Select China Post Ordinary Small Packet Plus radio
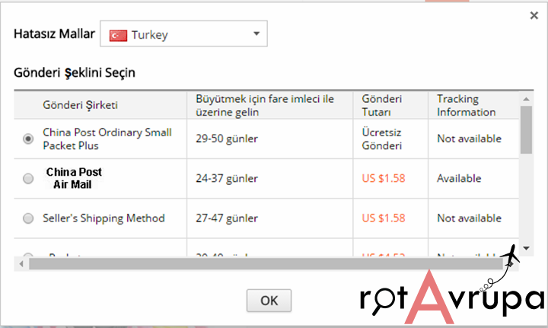 point(28,139)
